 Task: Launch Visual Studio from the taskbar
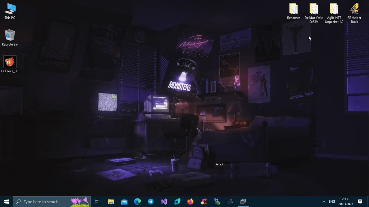[x=164, y=202]
